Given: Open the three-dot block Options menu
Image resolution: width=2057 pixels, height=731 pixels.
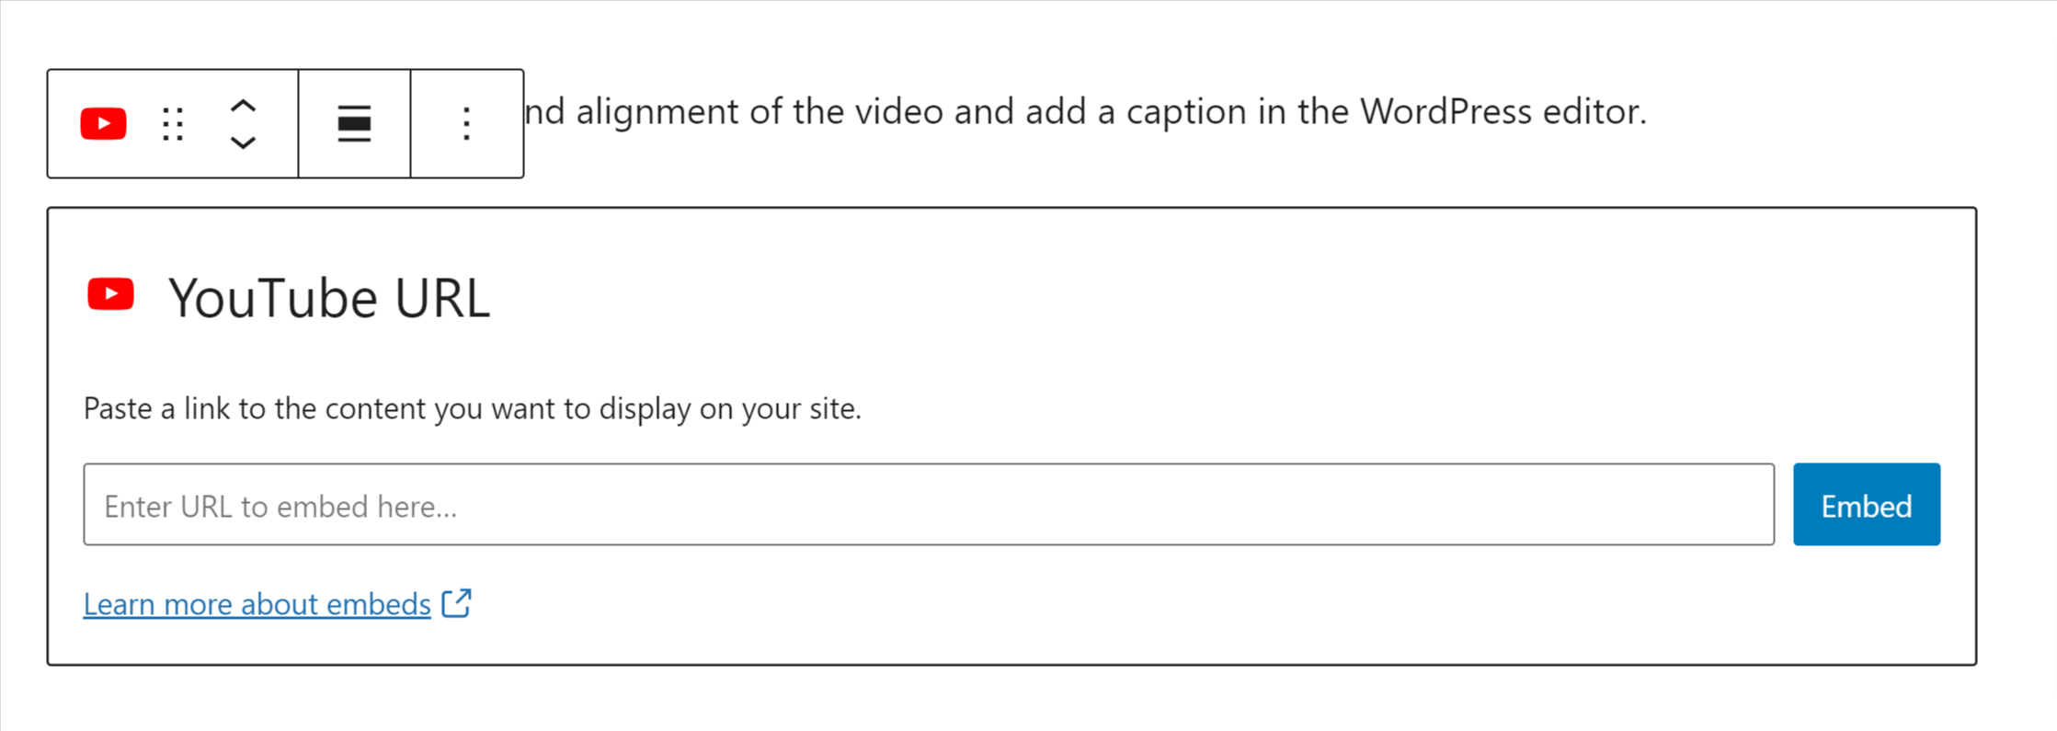Looking at the screenshot, I should point(467,123).
